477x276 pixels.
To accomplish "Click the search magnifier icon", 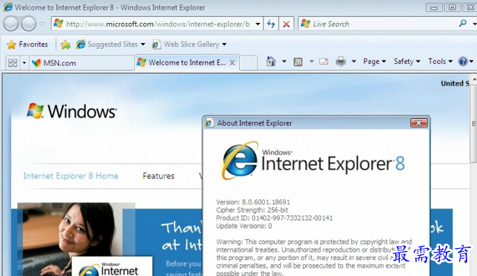I will 463,23.
